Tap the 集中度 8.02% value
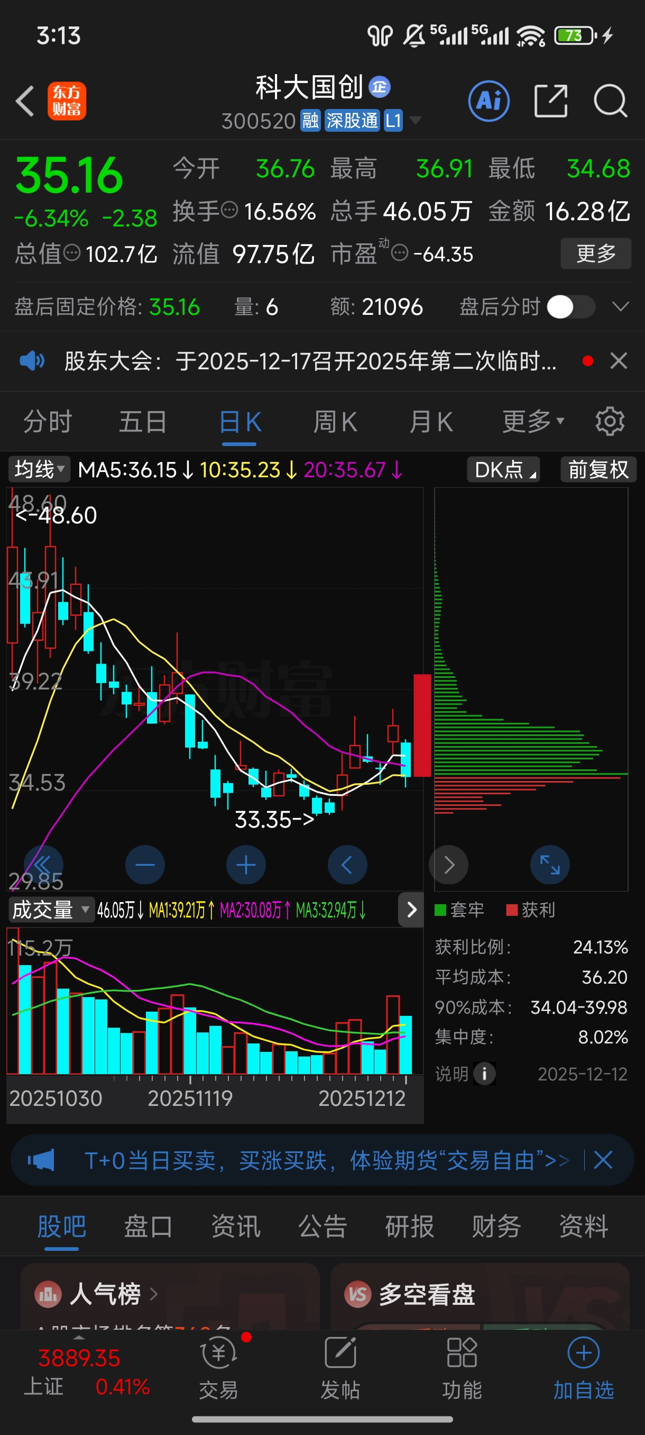645x1435 pixels. point(603,1037)
